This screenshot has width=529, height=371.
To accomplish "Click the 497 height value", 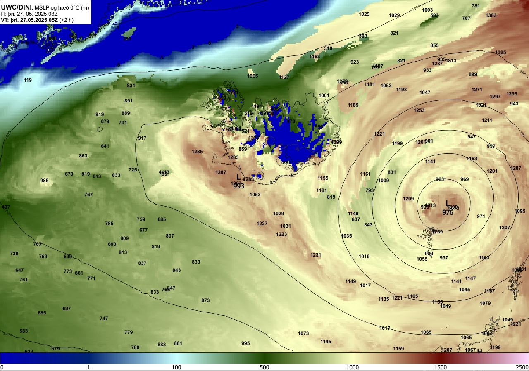I will click(6, 207).
